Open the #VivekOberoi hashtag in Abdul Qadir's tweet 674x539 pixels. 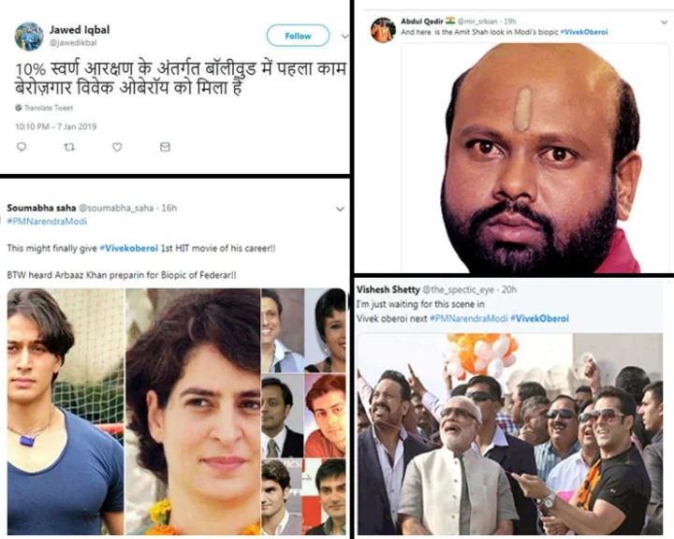(584, 32)
